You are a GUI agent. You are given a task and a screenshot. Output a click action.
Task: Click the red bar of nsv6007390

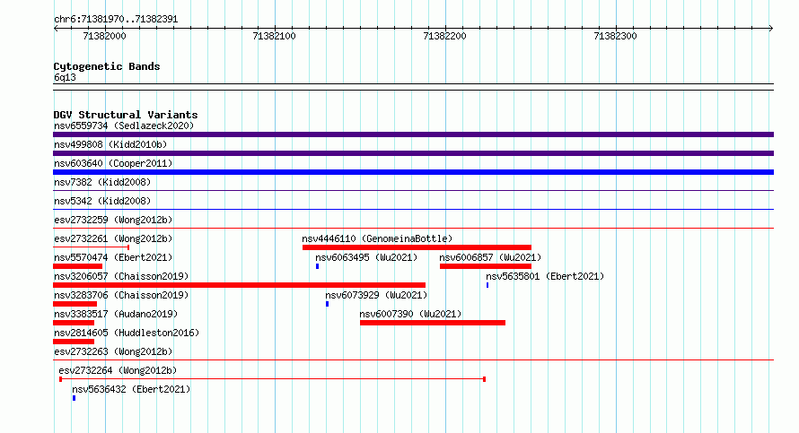point(433,323)
